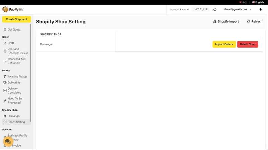This screenshot has width=268, height=150.
Task: Expand the account dropdown chevron
Action: pyautogui.click(x=250, y=9)
